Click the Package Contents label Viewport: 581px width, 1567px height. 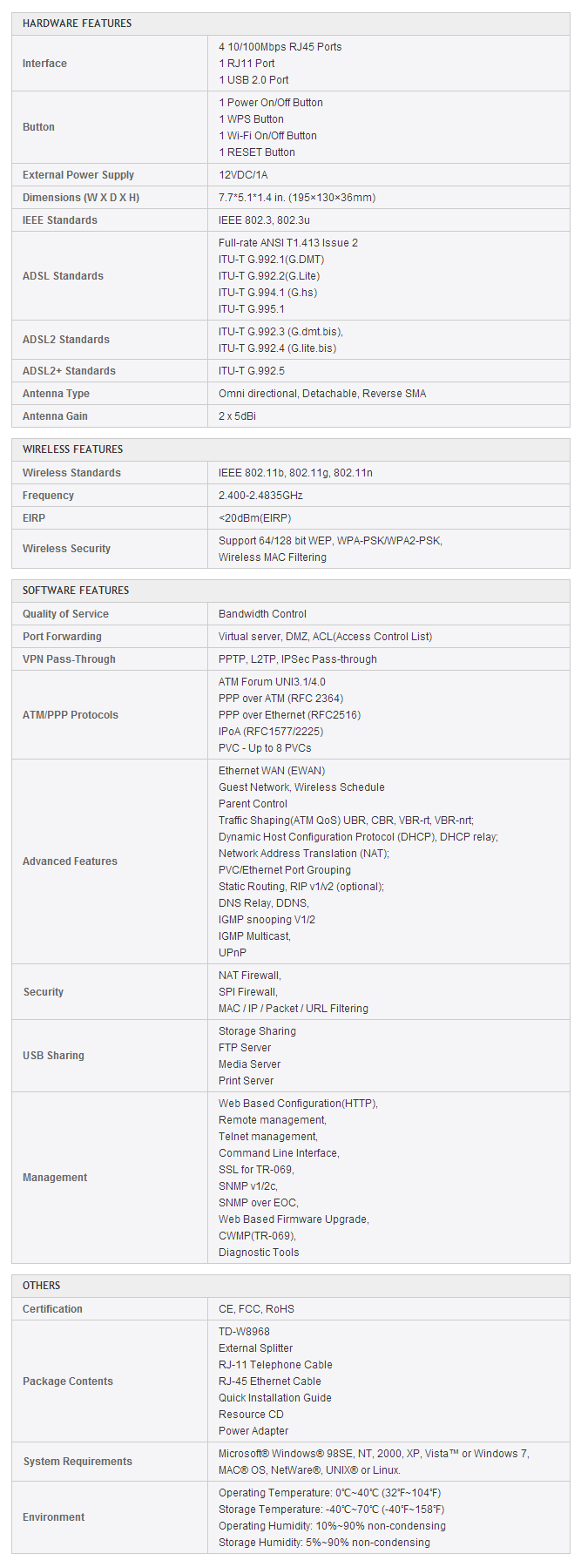coord(68,1381)
